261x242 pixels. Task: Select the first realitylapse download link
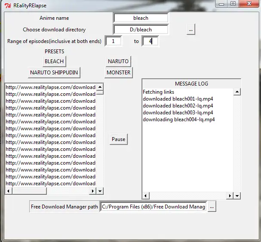(50, 87)
